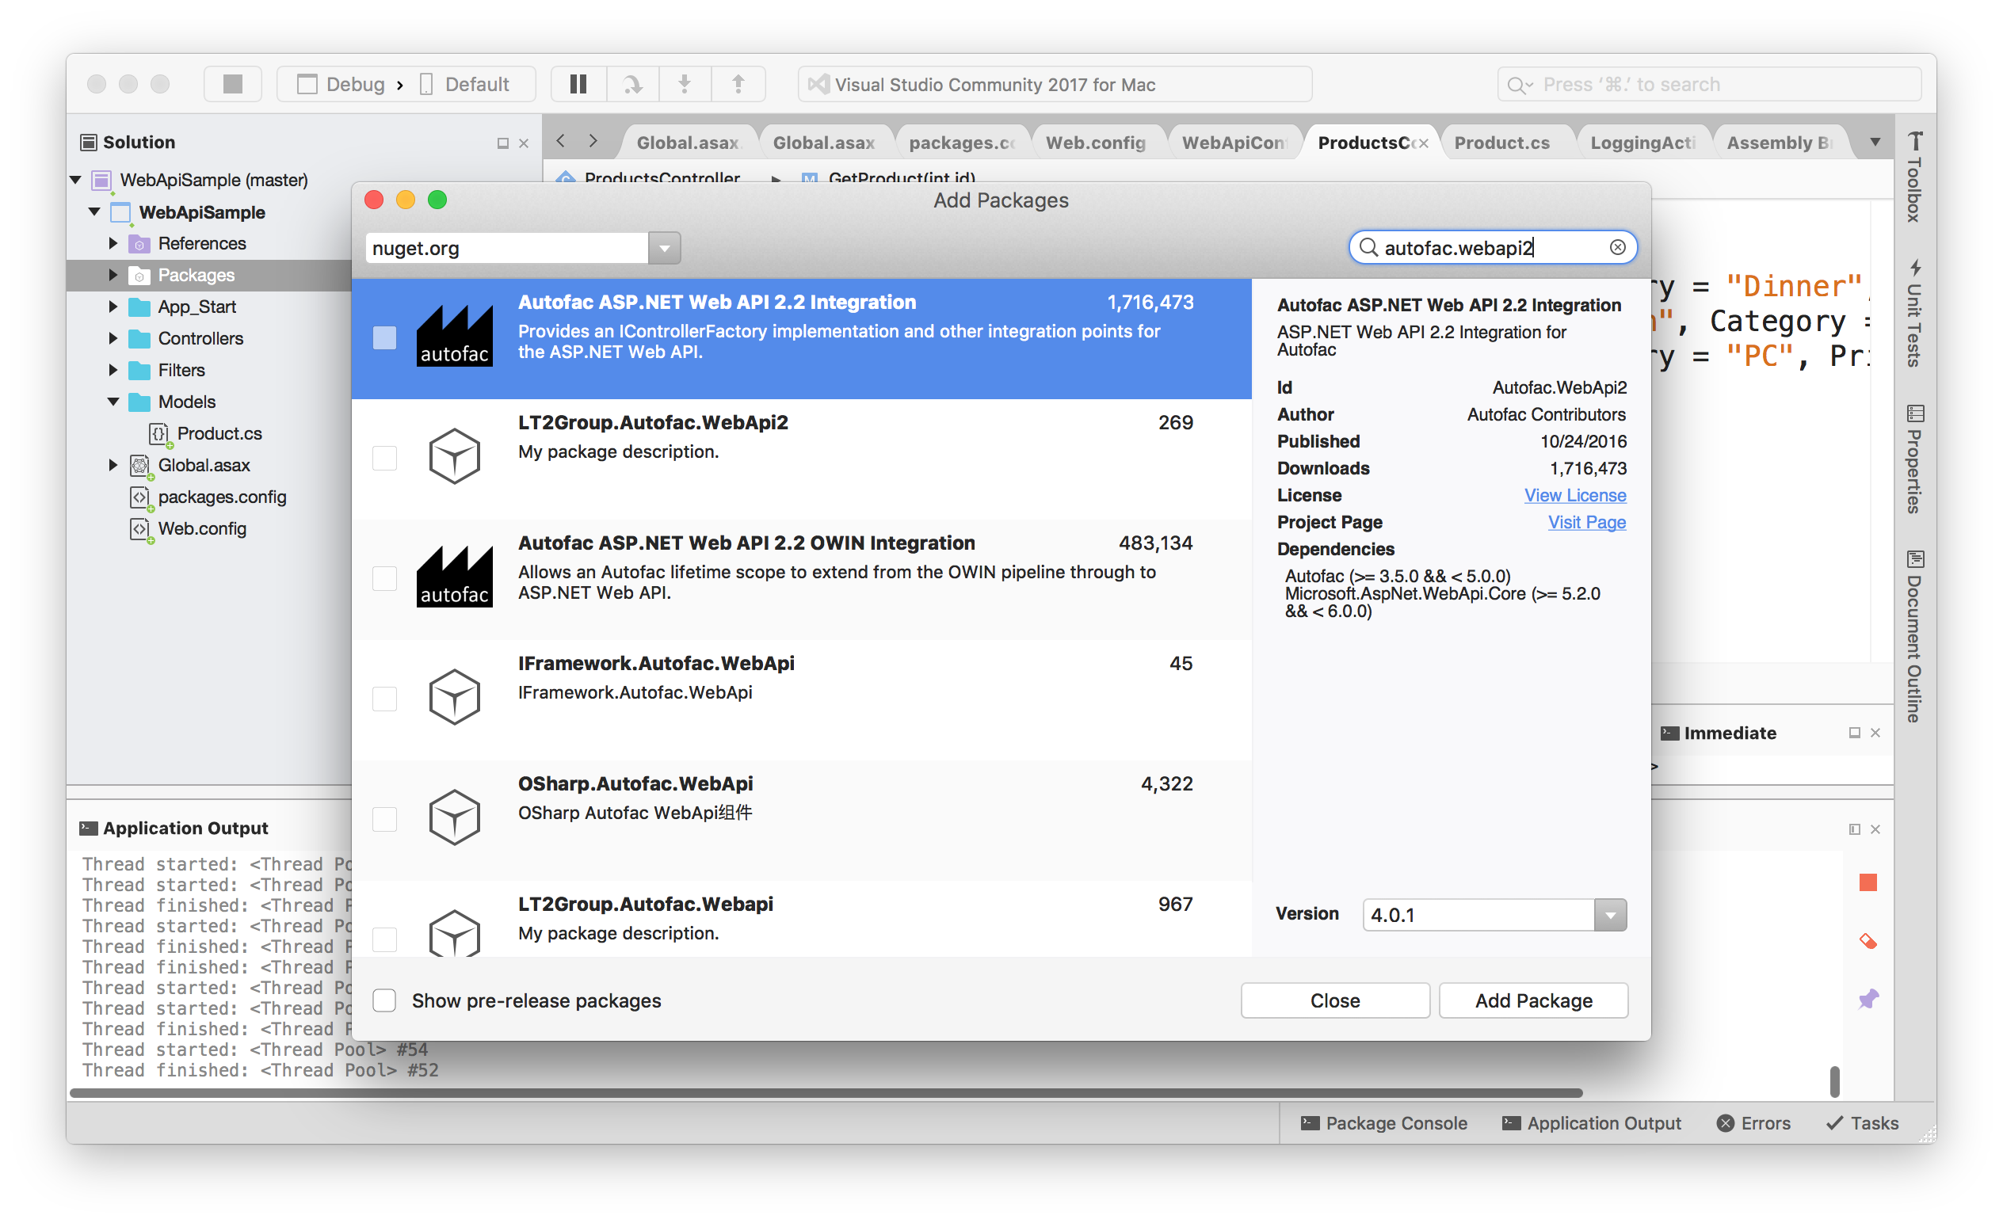Click the autofac.webapi2 search input field
Viewport: 2003px width, 1223px height.
[x=1488, y=247]
